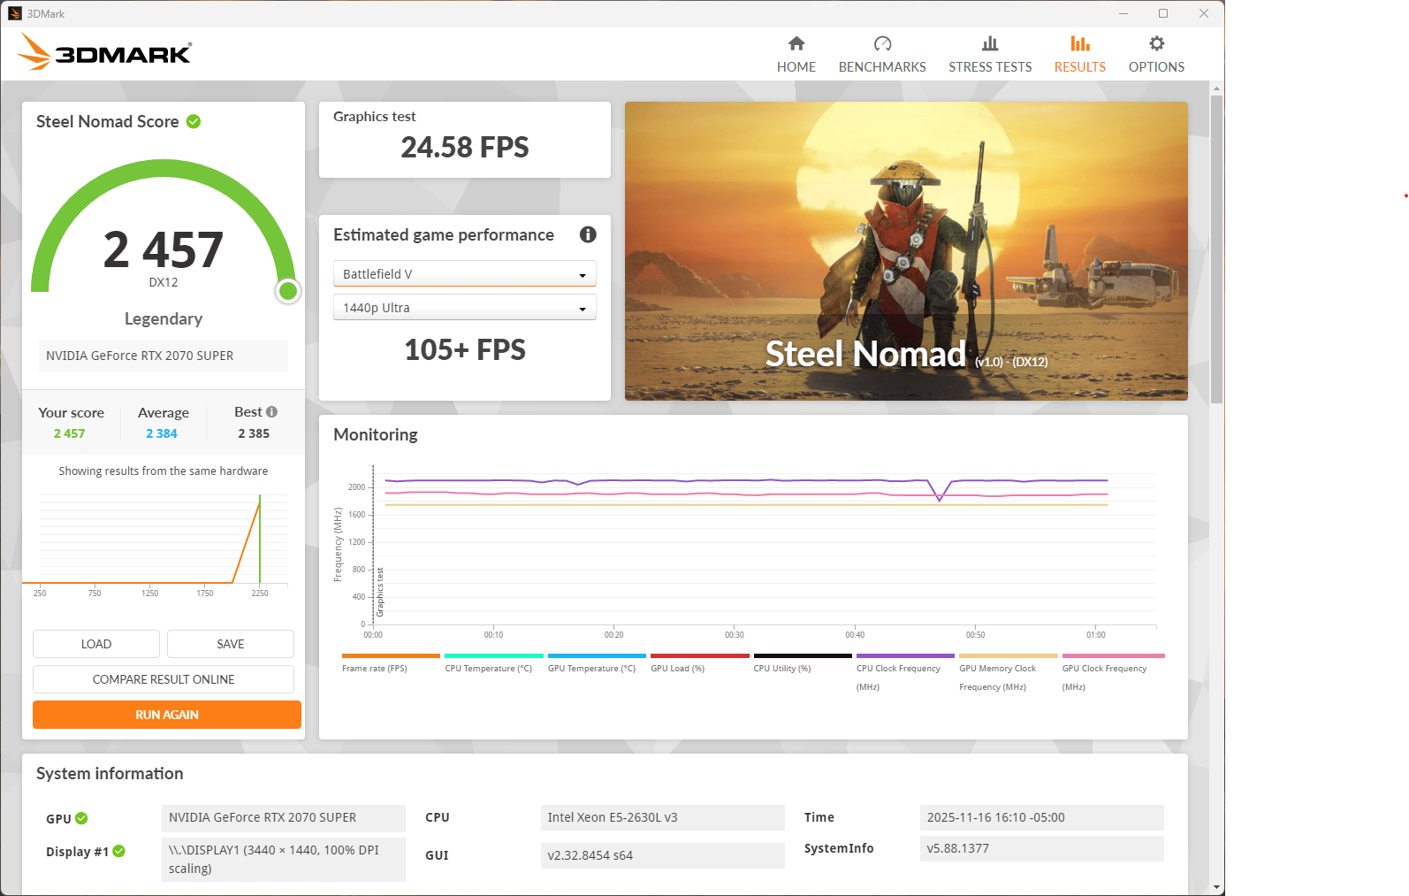
Task: Open the OPTIONS tab label
Action: point(1156,67)
